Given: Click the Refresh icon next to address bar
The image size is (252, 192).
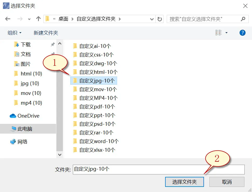Looking at the screenshot, I should click(159, 19).
